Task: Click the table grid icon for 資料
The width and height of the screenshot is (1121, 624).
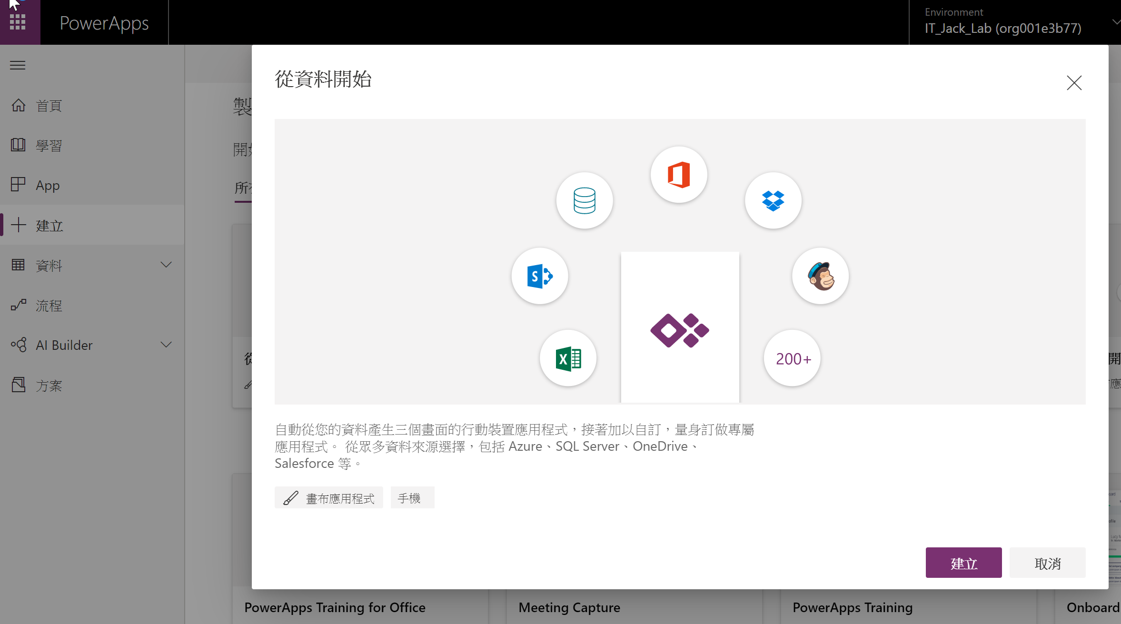Action: coord(18,265)
